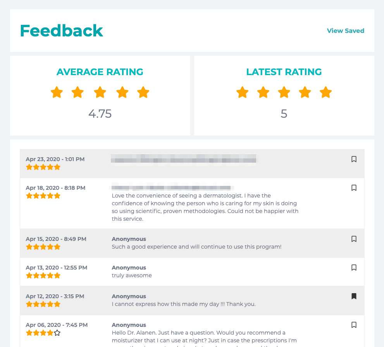Click the Average Rating stars
This screenshot has height=347, width=384.
point(100,93)
